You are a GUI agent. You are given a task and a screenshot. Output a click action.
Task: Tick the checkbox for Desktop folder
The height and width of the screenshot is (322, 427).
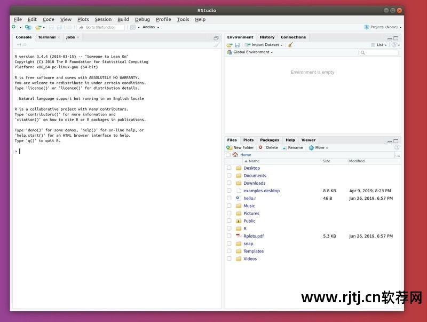(229, 168)
